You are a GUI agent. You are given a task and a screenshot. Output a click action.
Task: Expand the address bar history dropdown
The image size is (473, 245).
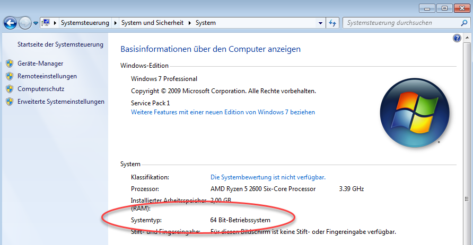click(320, 23)
